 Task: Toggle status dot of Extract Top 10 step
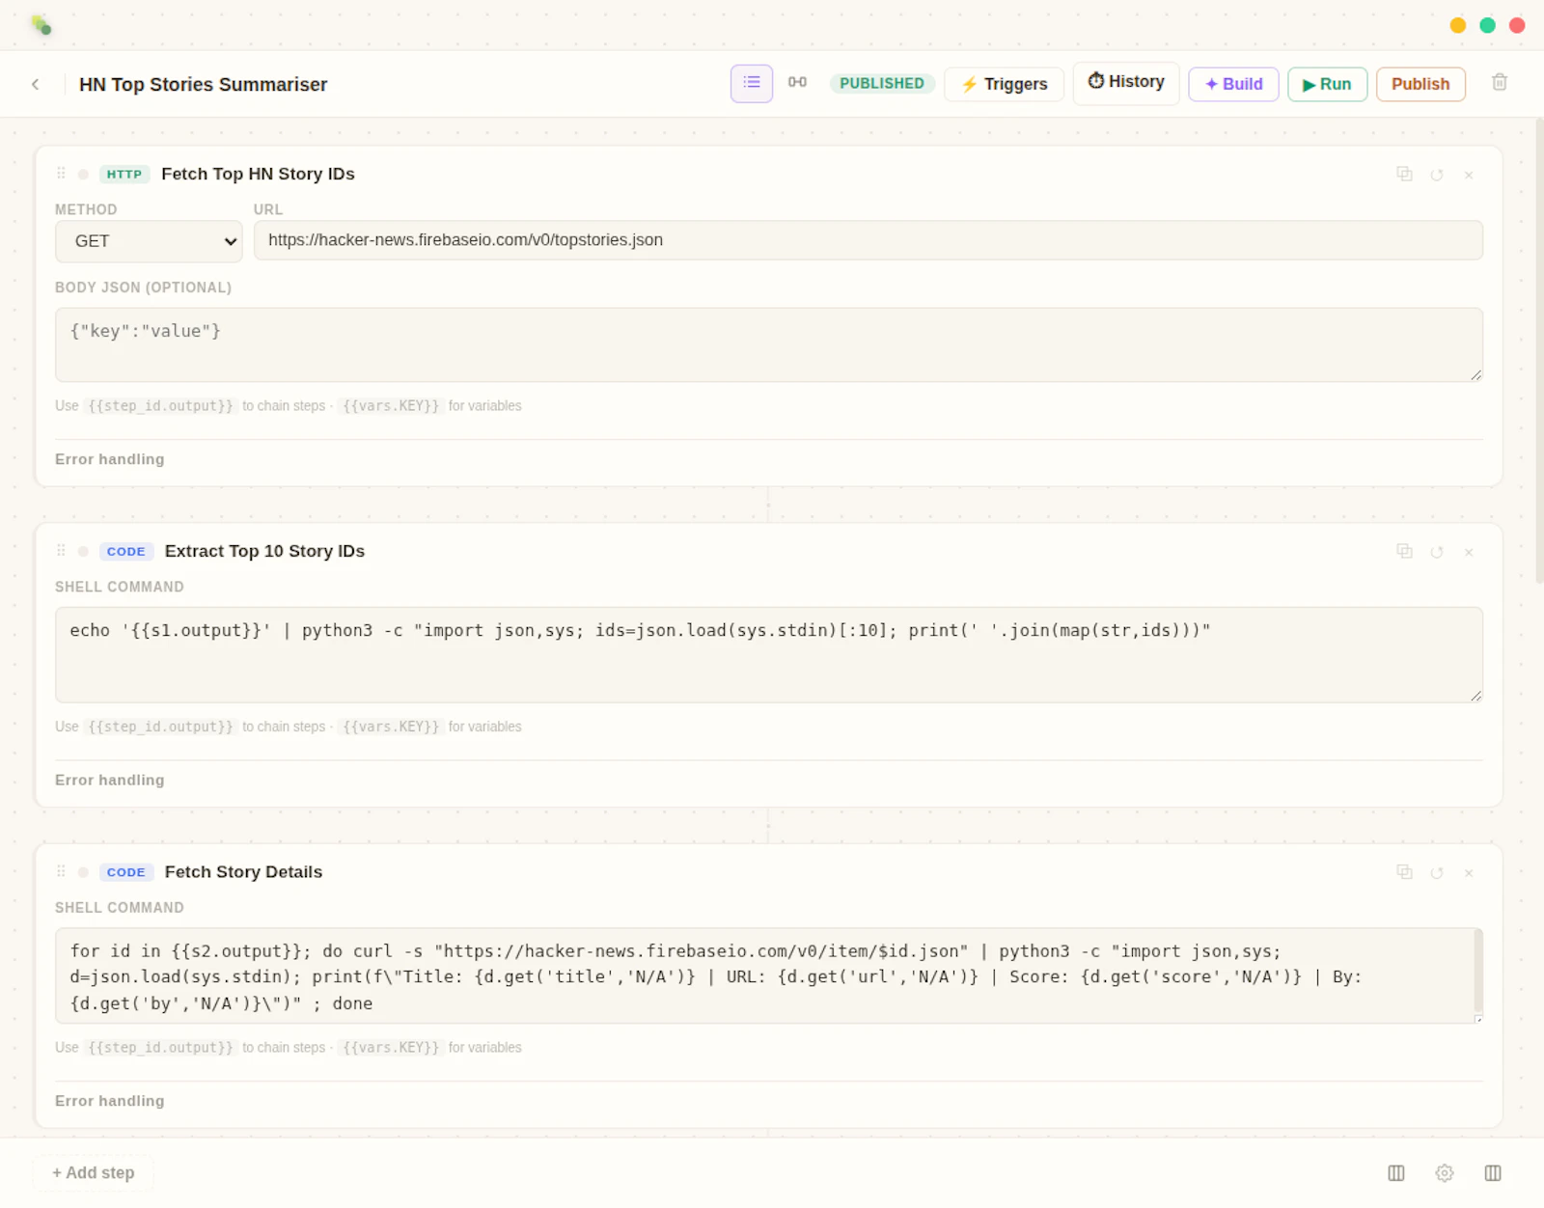tap(83, 552)
